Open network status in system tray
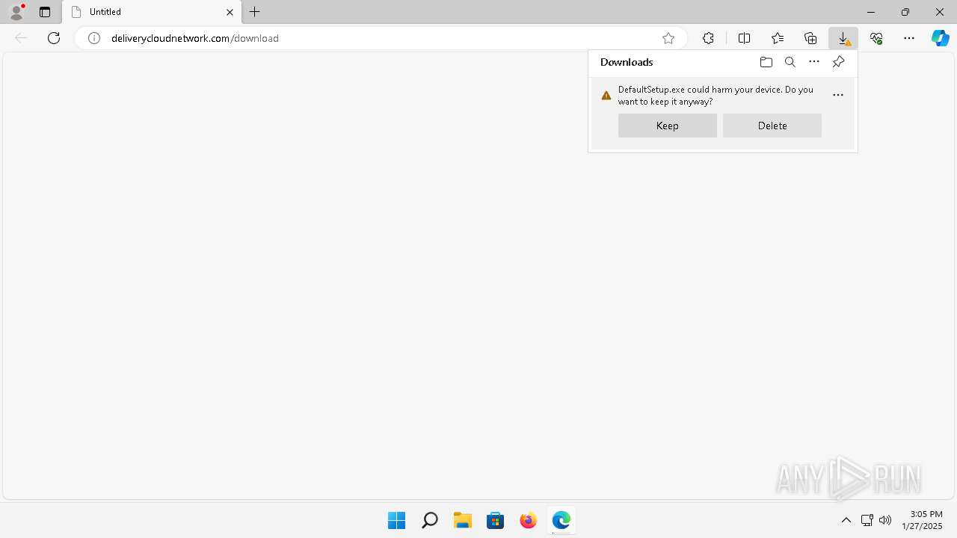Screen dimensions: 957x538 click(x=867, y=520)
